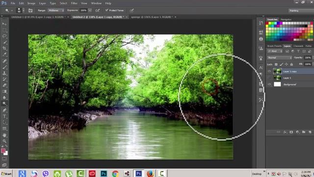This screenshot has height=177, width=314.
Task: Select the History Brush tool
Action: (x=4, y=79)
